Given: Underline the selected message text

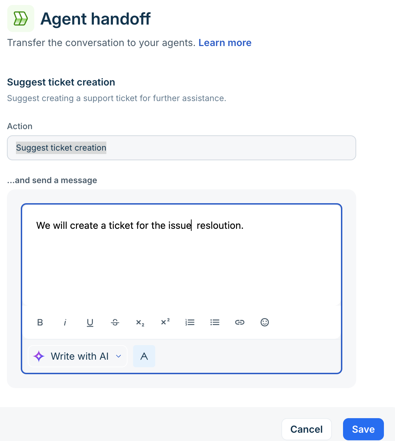Looking at the screenshot, I should point(90,322).
